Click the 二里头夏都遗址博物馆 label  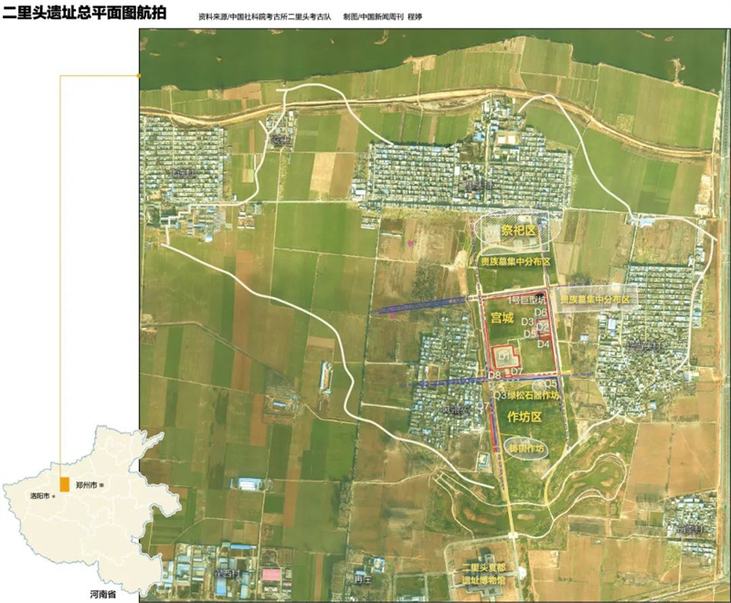pos(483,575)
